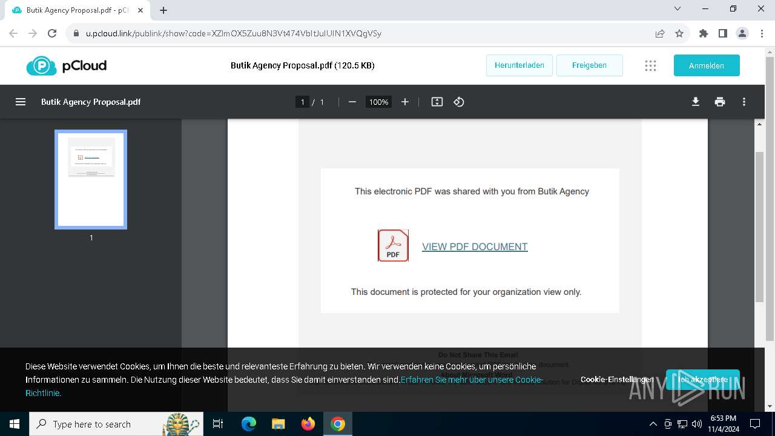The image size is (775, 436).
Task: Click the browser address bar
Action: pyautogui.click(x=363, y=33)
